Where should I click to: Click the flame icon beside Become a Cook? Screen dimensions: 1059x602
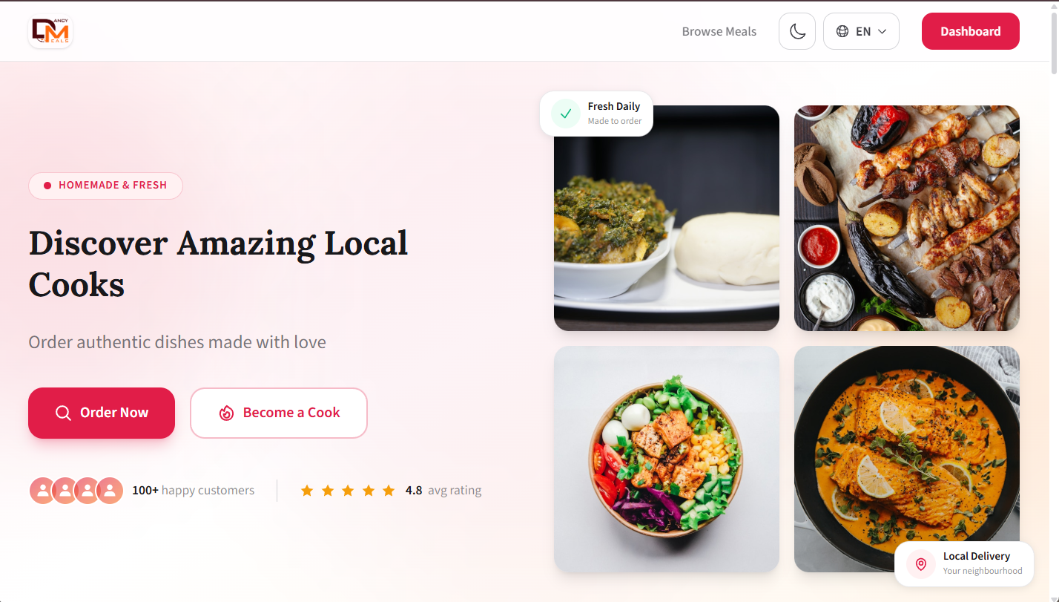[x=226, y=413]
